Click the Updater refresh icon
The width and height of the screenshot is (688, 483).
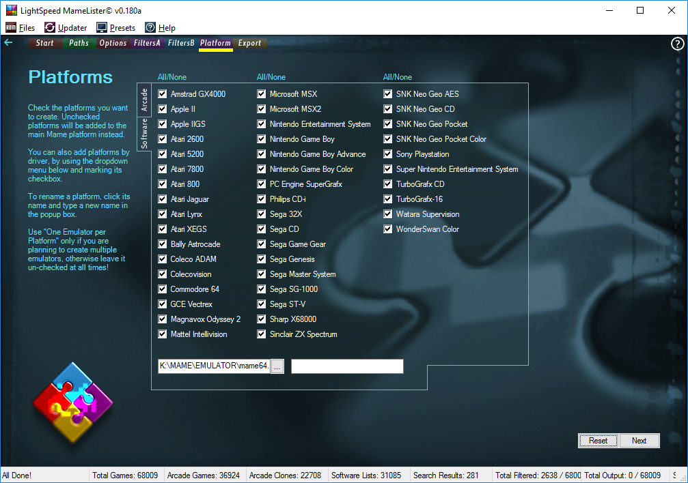pos(50,27)
